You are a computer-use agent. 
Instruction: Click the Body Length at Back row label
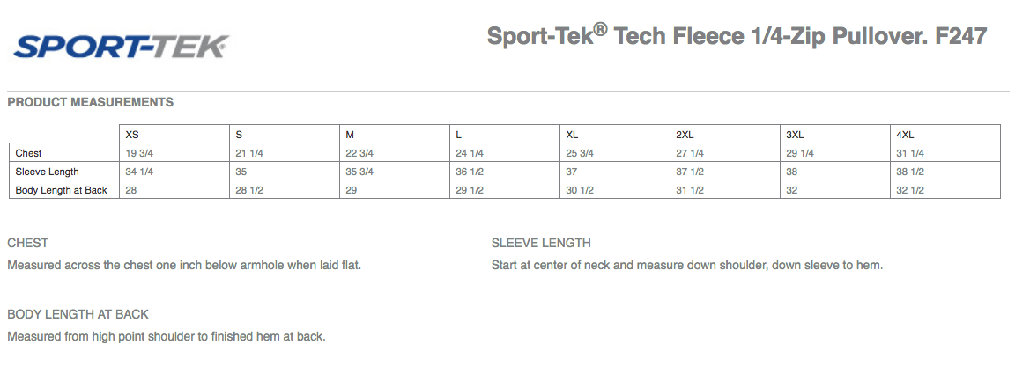62,190
